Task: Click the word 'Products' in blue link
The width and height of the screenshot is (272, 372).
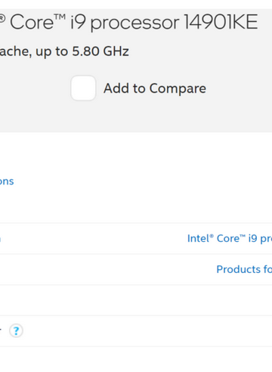Action: [239, 269]
